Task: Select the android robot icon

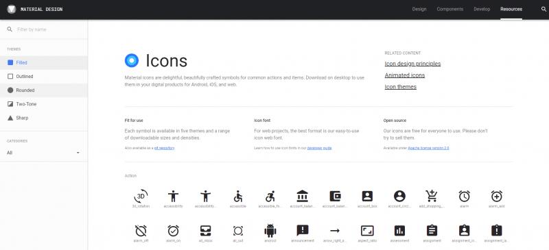Action: pos(270,230)
